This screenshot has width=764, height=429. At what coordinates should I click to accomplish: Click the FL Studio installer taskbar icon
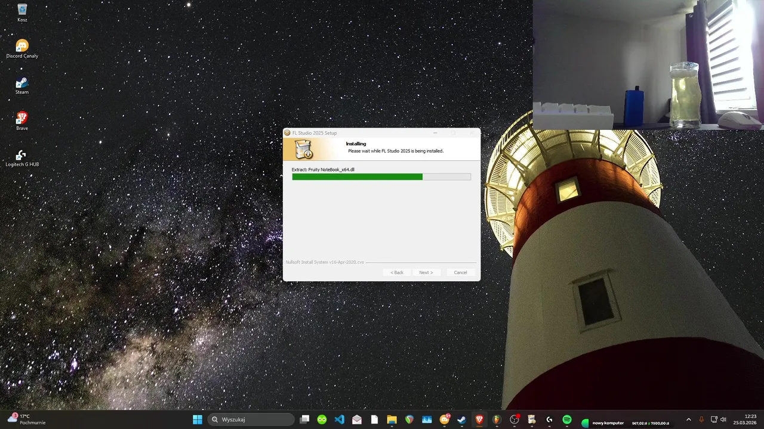point(532,419)
